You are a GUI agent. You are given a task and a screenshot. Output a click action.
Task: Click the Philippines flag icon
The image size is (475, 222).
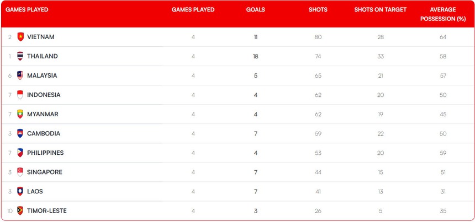20,153
